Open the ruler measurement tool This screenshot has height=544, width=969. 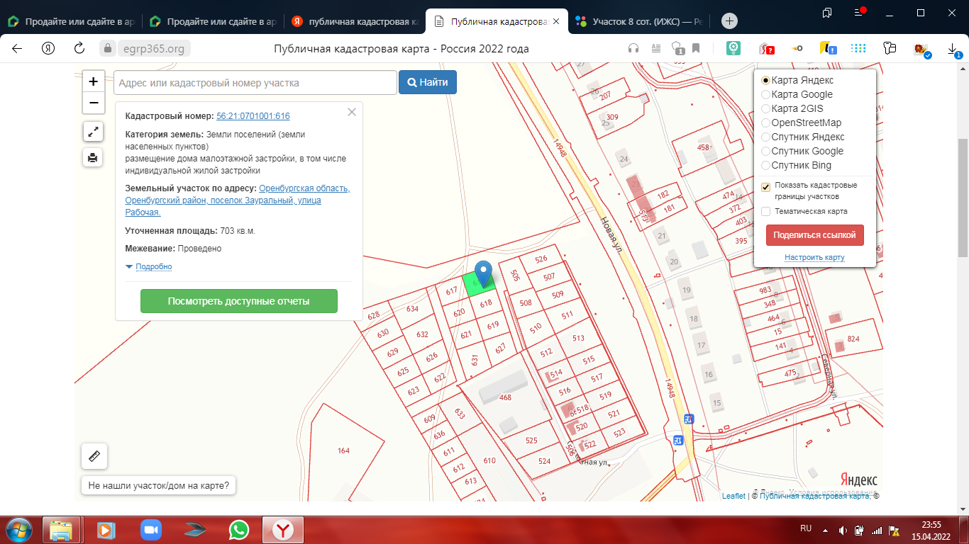tap(95, 456)
